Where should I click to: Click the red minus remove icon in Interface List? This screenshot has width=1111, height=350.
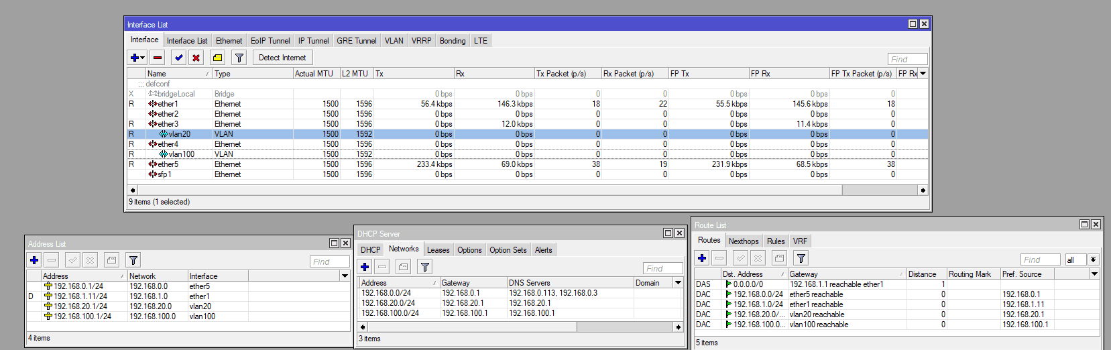click(x=158, y=58)
